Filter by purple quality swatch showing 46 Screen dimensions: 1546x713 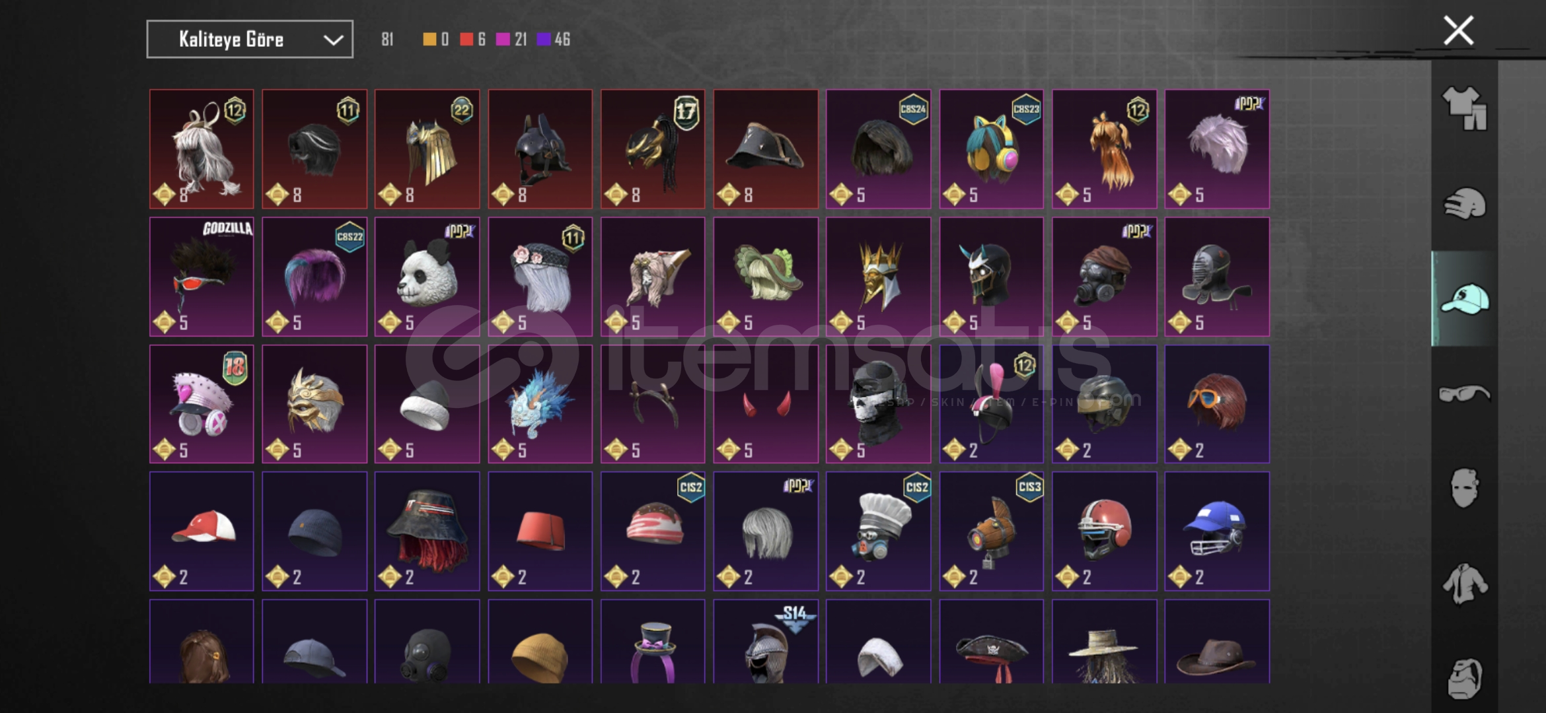pos(554,40)
